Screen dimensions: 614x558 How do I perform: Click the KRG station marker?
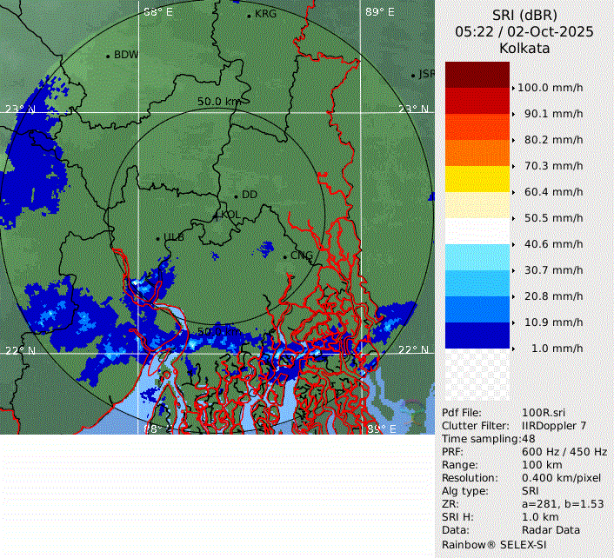point(249,16)
